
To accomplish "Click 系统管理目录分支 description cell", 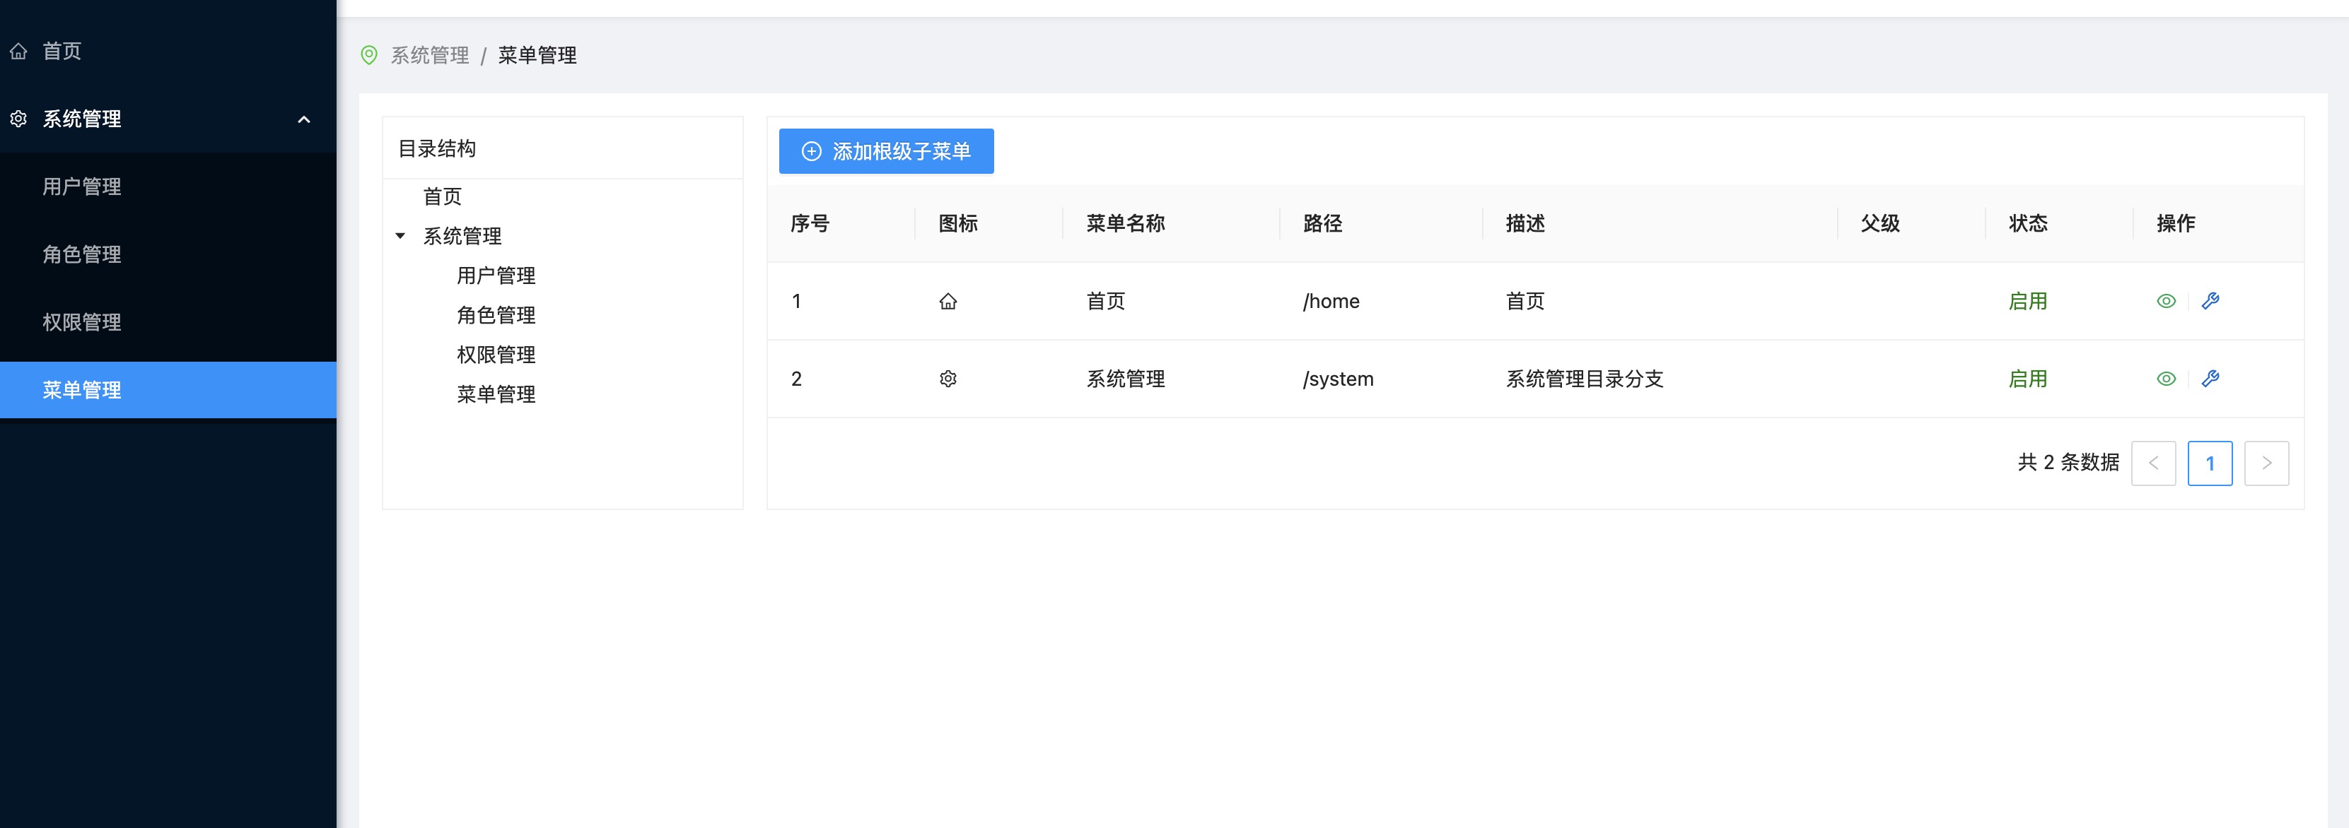I will (x=1585, y=379).
